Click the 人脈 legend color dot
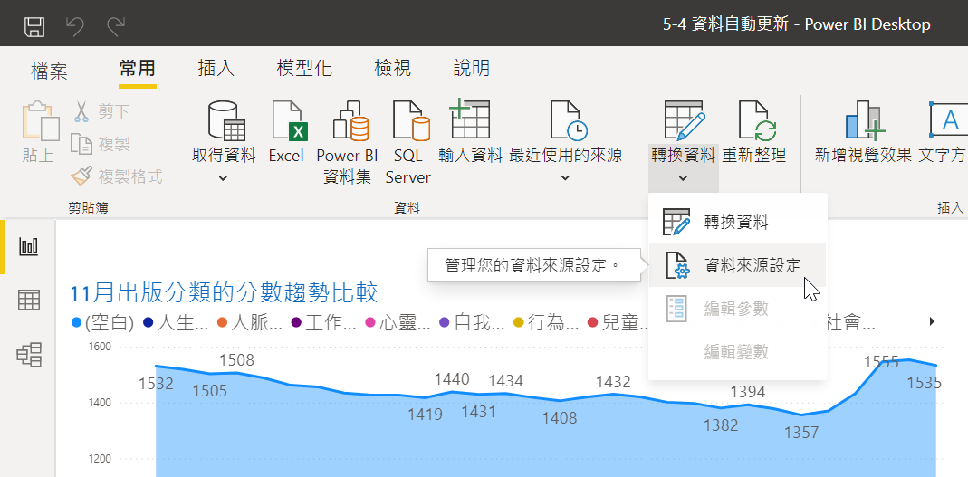Screen dimensions: 968x477 222,322
